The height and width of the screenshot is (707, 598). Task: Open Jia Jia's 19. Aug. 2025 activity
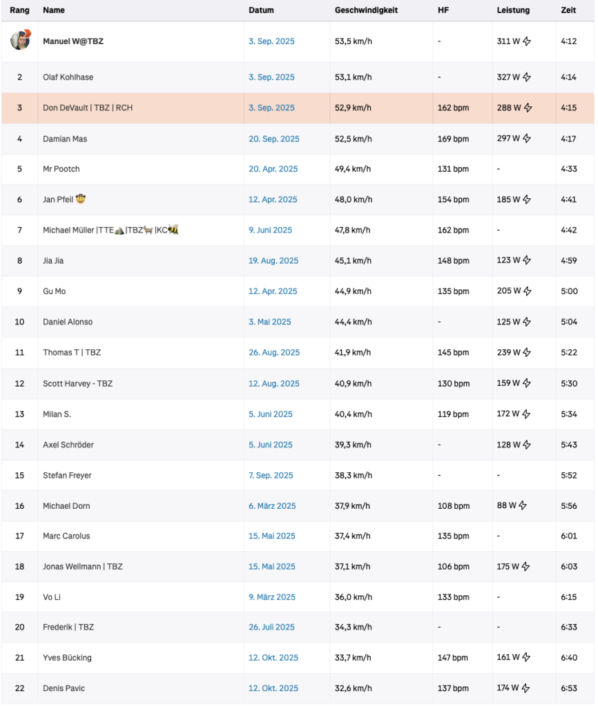273,261
